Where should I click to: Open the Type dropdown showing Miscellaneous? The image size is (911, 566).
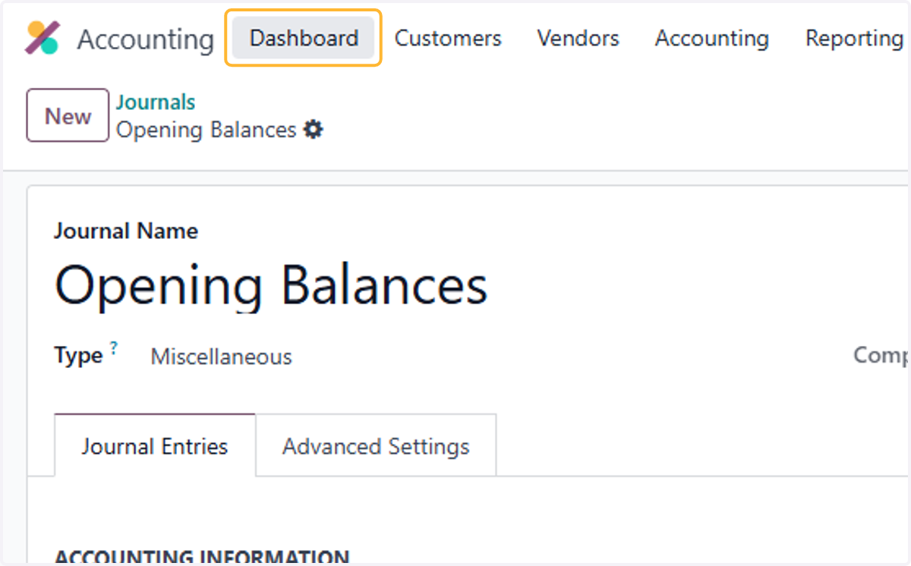click(x=221, y=357)
